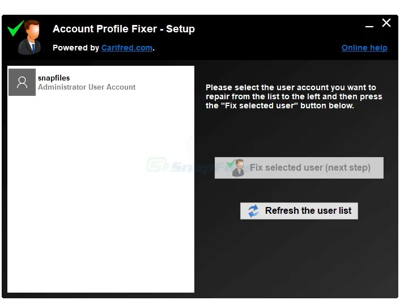This screenshot has width=400, height=300.
Task: Minimize the Account Profile Fixer window
Action: (369, 24)
